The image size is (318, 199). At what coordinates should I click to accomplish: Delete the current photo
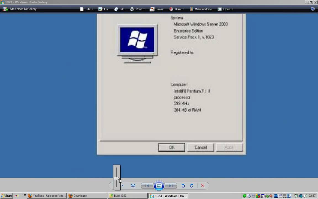(x=203, y=186)
